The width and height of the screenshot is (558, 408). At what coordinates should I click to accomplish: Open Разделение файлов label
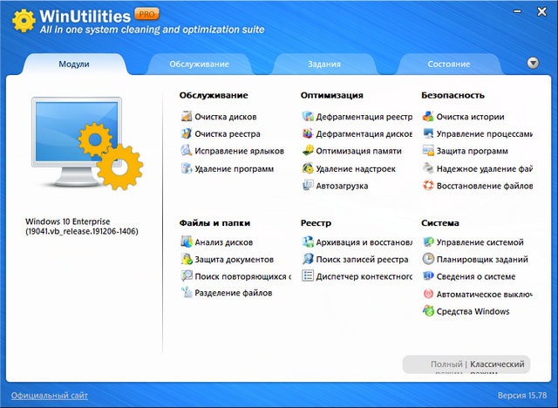coord(234,293)
